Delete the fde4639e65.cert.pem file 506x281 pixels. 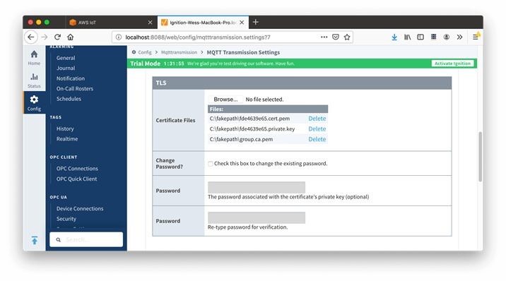pyautogui.click(x=317, y=119)
